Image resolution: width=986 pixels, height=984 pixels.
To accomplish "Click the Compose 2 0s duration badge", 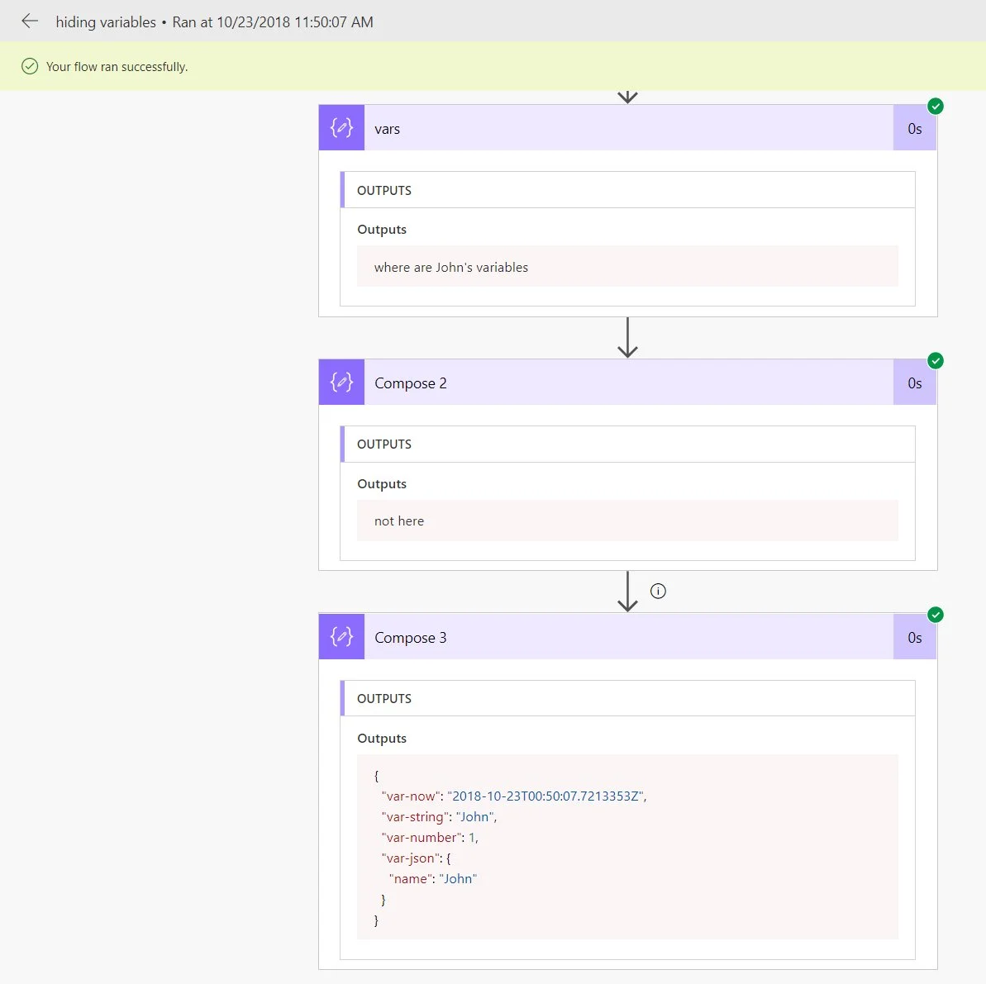I will pyautogui.click(x=914, y=383).
